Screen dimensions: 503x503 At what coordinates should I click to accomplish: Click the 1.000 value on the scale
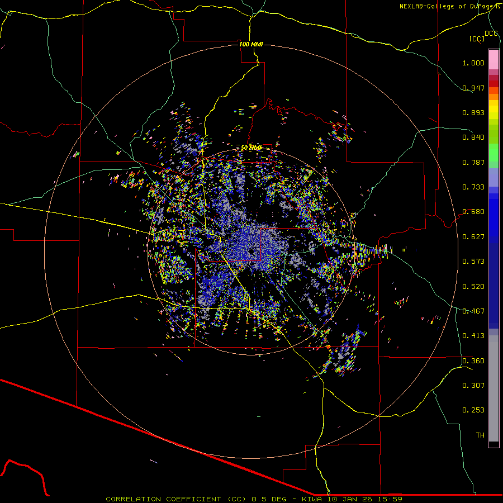click(473, 63)
